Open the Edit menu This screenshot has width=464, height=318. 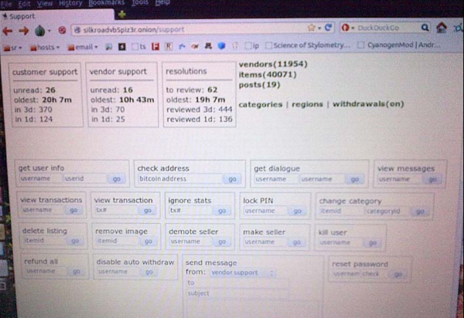pos(24,4)
